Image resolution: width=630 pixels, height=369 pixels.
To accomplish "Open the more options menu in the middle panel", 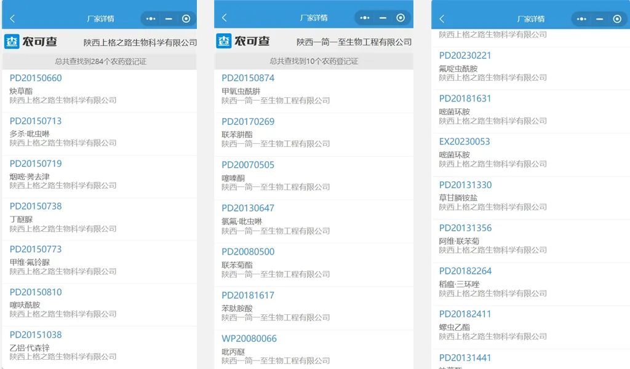I will tap(364, 18).
